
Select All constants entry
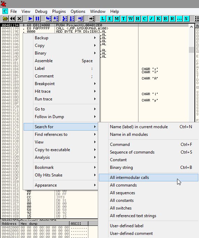coord(149,200)
